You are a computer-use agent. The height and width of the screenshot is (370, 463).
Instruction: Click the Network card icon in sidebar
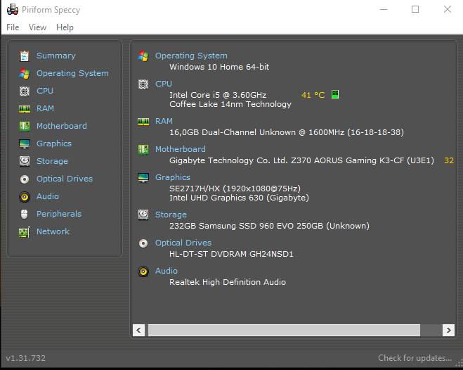tap(25, 232)
